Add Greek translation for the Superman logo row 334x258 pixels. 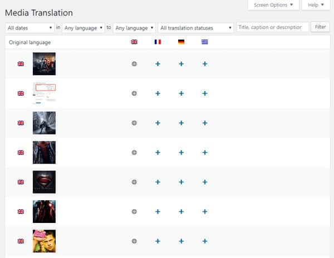(x=205, y=182)
